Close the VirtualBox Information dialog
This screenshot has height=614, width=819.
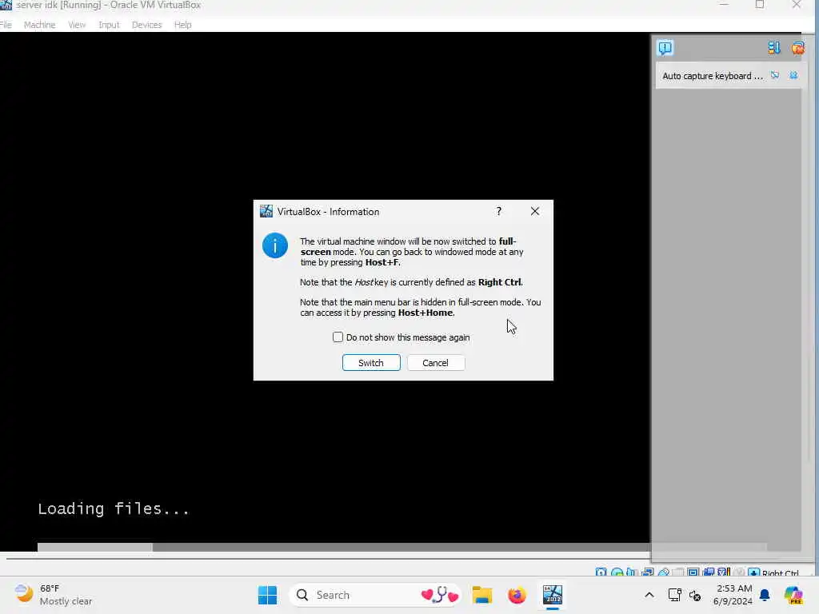click(535, 211)
